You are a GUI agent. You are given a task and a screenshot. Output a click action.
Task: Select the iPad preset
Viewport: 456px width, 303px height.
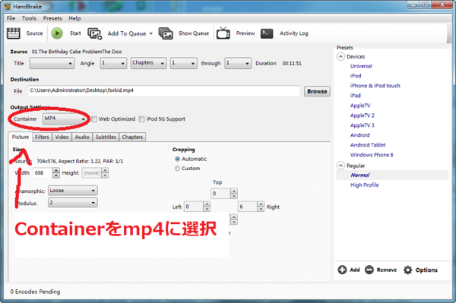point(356,96)
